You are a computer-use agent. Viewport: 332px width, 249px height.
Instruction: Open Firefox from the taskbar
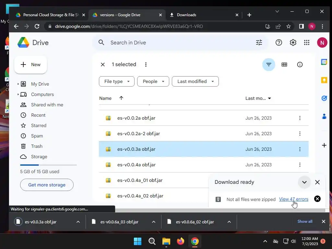[180, 241]
